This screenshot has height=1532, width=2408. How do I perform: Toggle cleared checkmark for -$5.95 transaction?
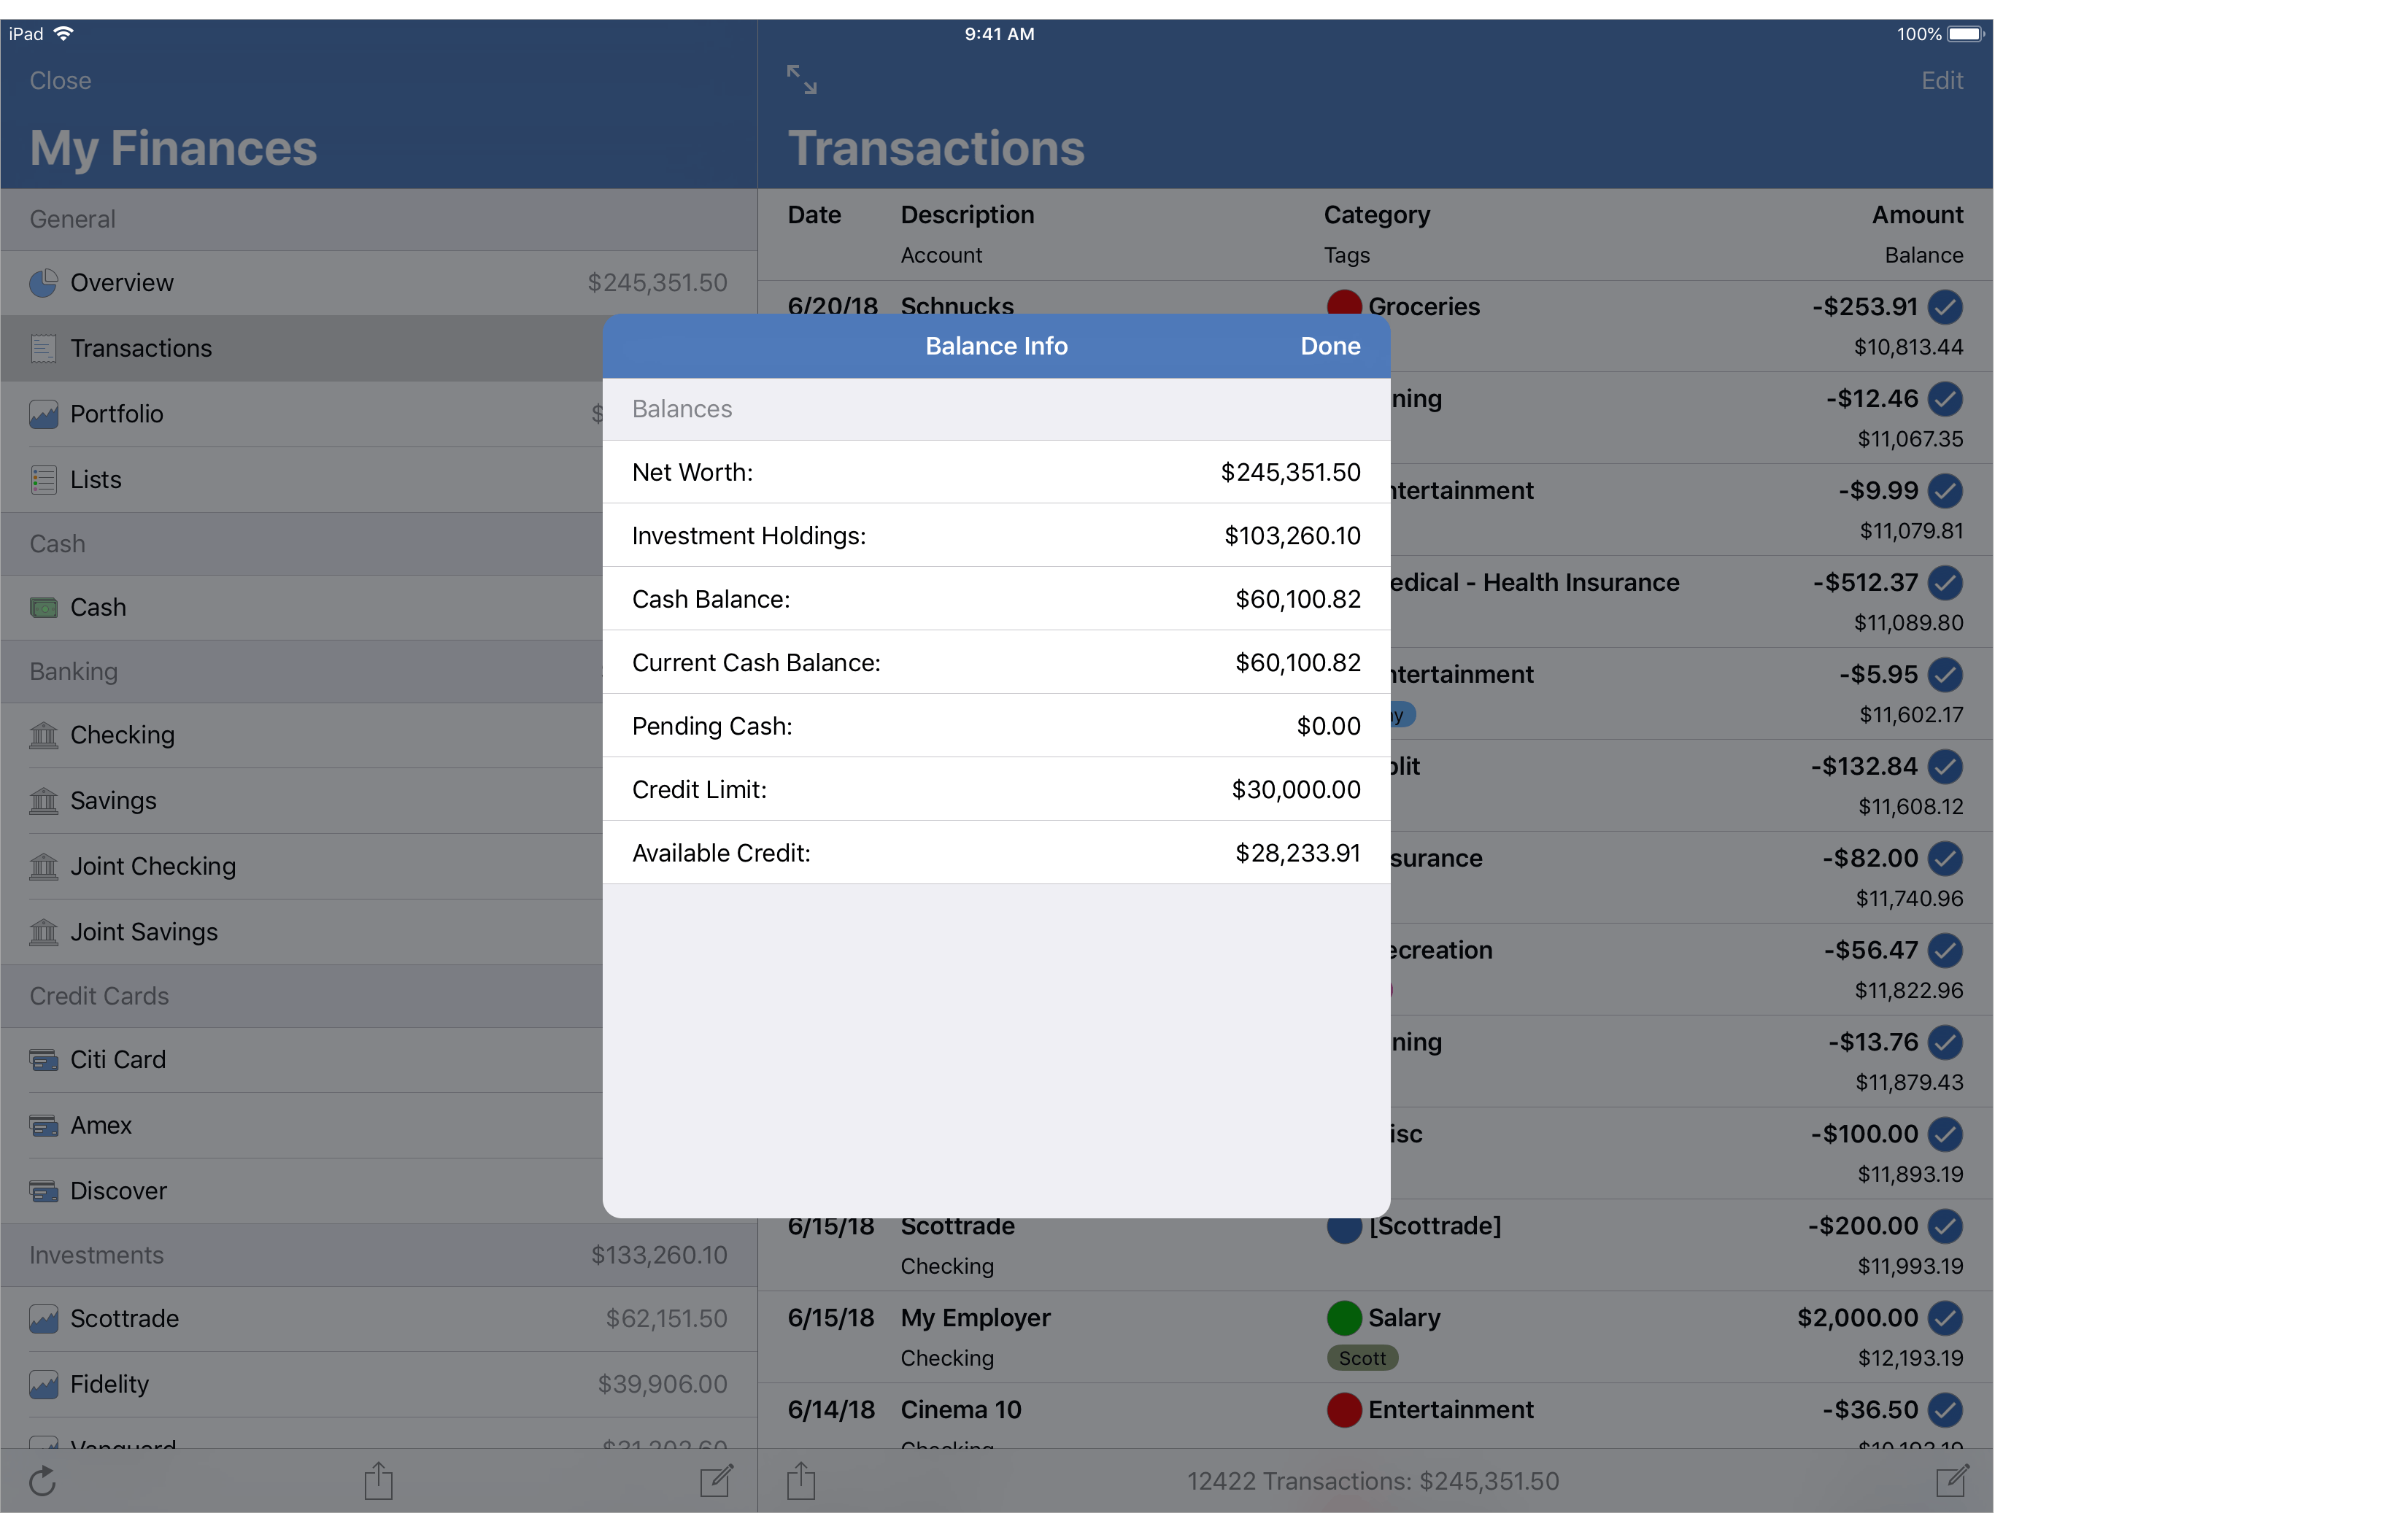pos(1945,675)
